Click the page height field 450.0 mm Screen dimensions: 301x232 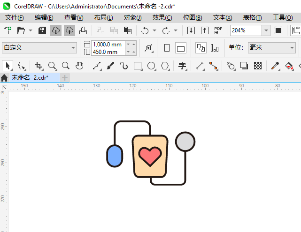[x=108, y=52]
